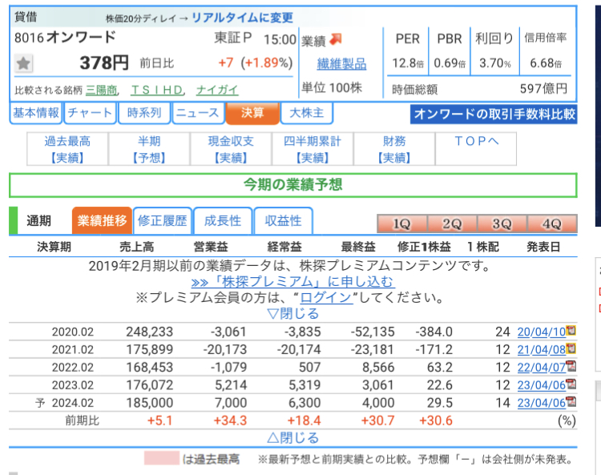Open the 時系列 tab
Image resolution: width=601 pixels, height=475 pixels.
pyautogui.click(x=144, y=113)
